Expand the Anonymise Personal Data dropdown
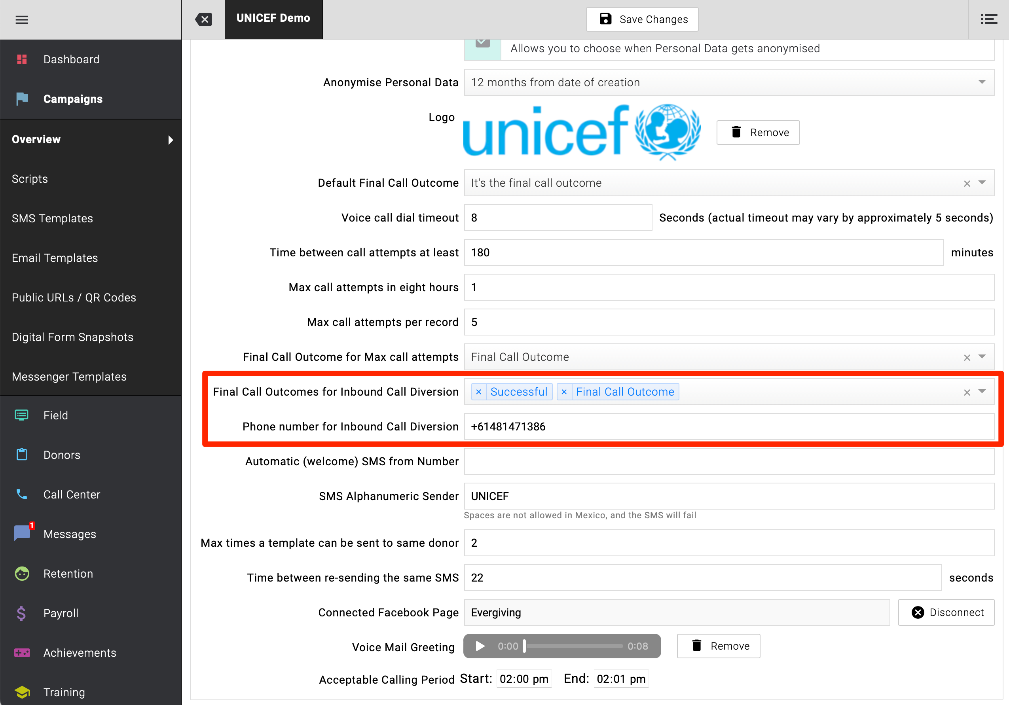This screenshot has height=705, width=1009. 981,83
